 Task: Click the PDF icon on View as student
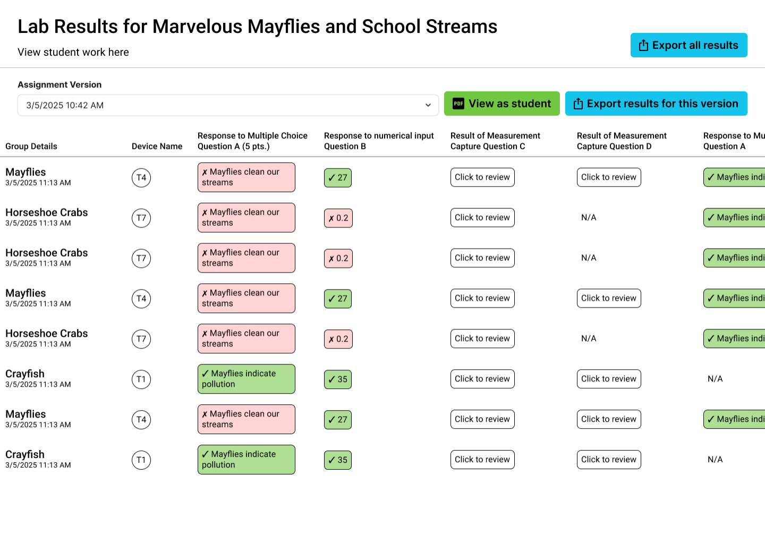pos(458,104)
